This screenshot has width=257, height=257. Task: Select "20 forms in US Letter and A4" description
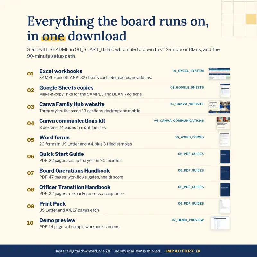(85, 144)
